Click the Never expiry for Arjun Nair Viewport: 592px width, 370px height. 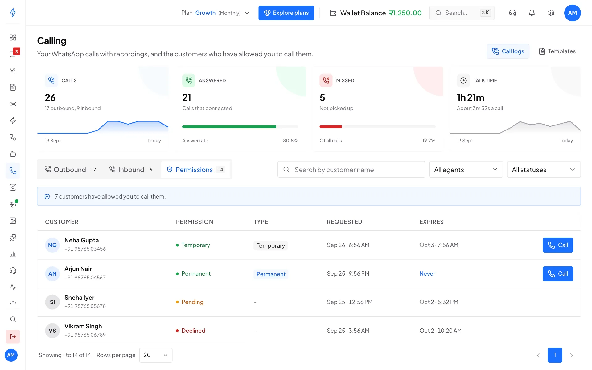pos(427,273)
